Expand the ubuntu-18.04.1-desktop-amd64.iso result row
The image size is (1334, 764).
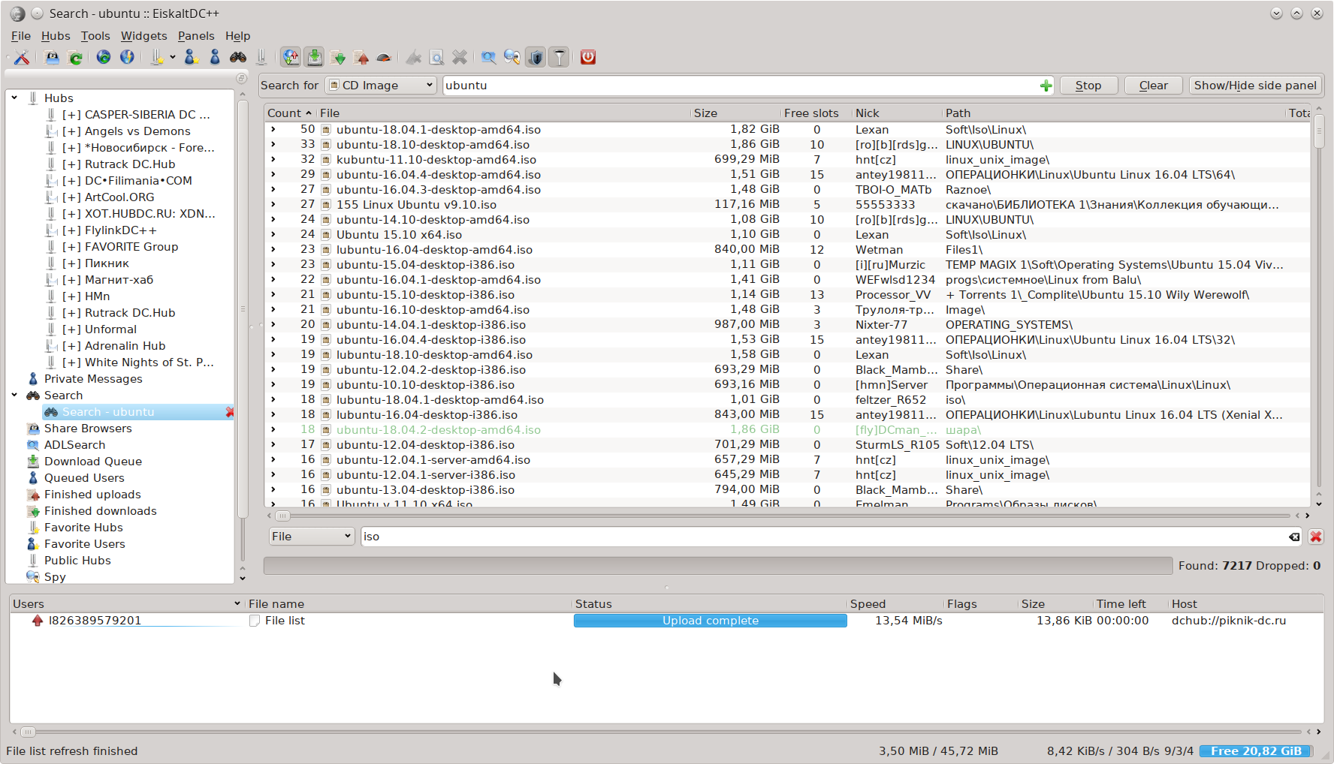pos(273,129)
